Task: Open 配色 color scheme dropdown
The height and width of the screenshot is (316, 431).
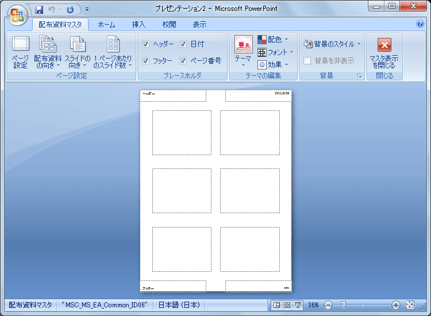Action: coord(272,40)
